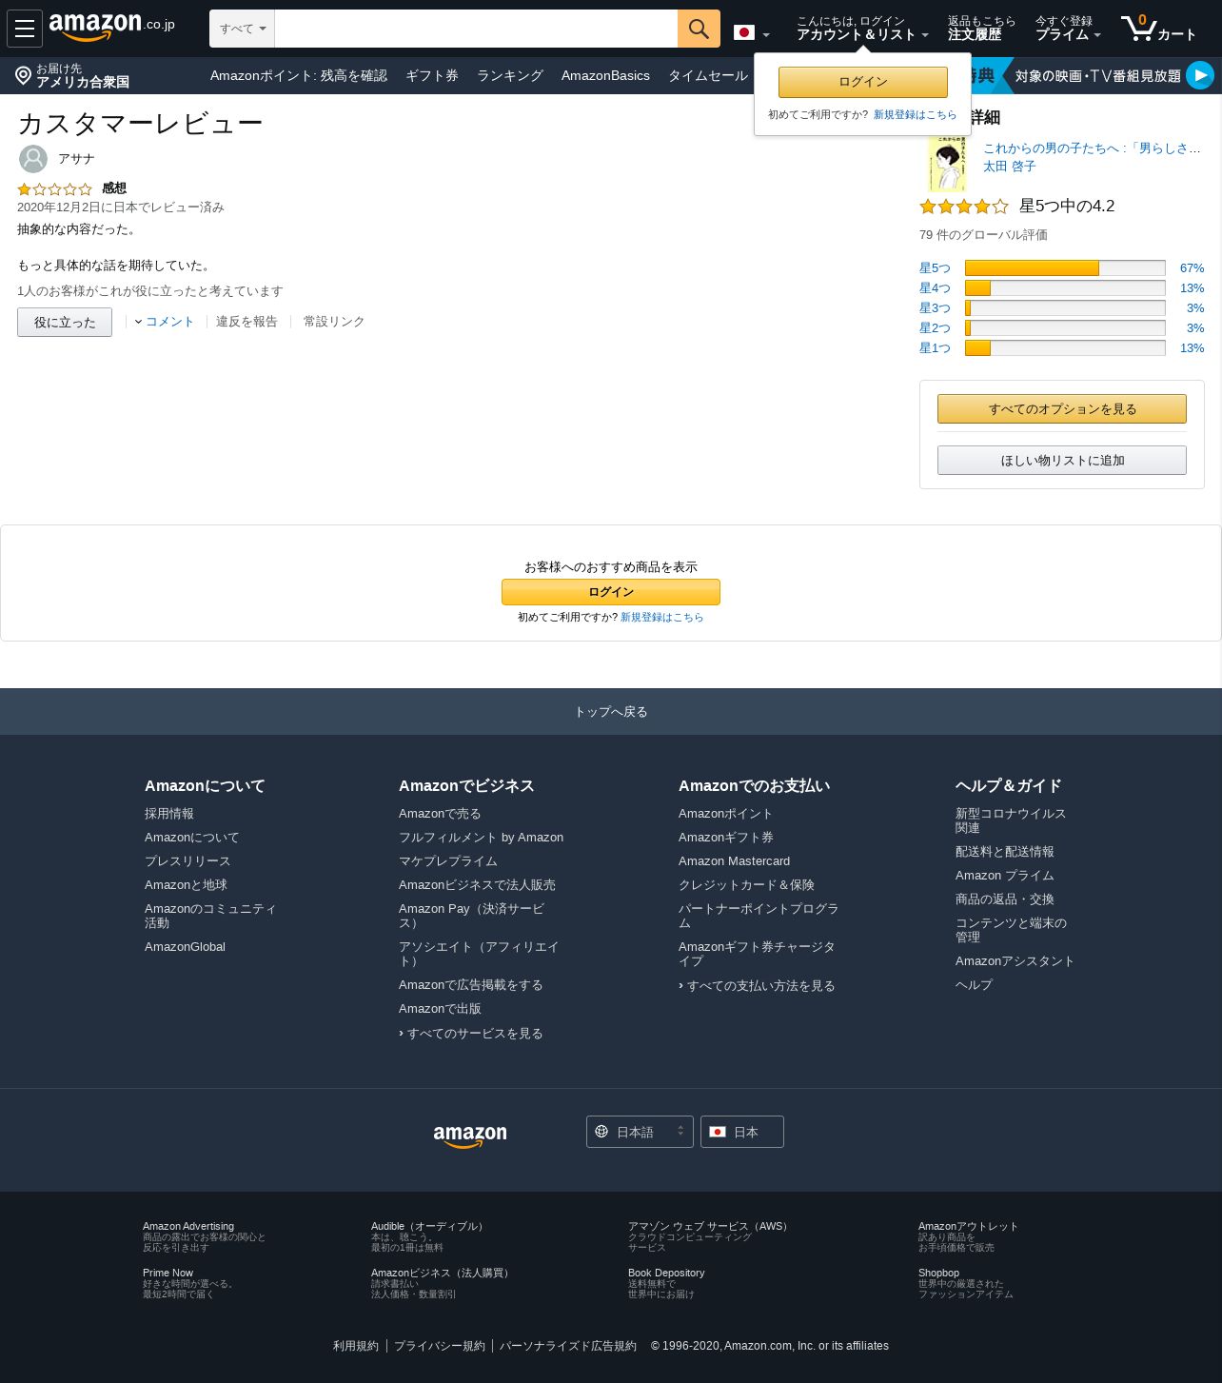Screen dimensions: 1222x1383
Task: Open プレスリリース footer link
Action: click(x=187, y=861)
